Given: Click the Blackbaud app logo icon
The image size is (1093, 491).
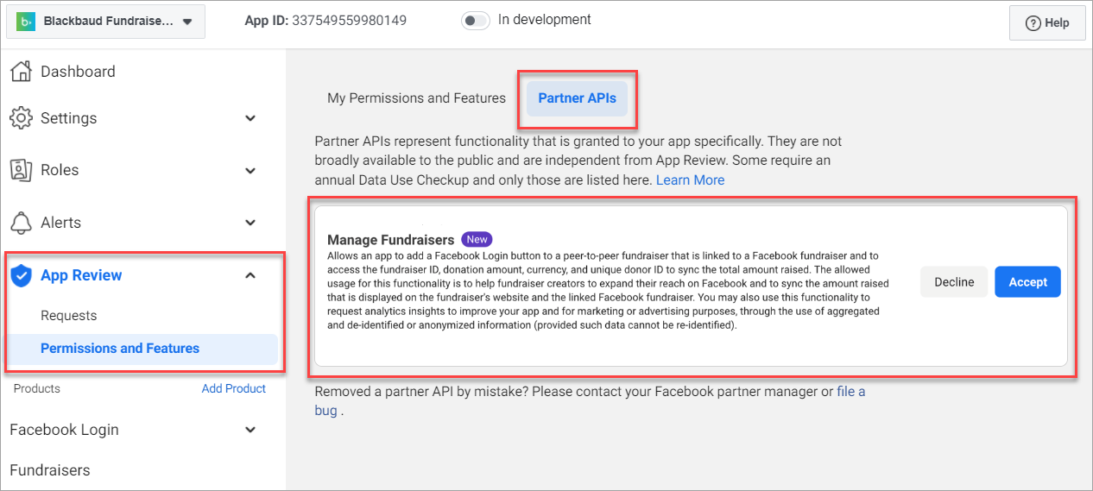Looking at the screenshot, I should point(25,21).
